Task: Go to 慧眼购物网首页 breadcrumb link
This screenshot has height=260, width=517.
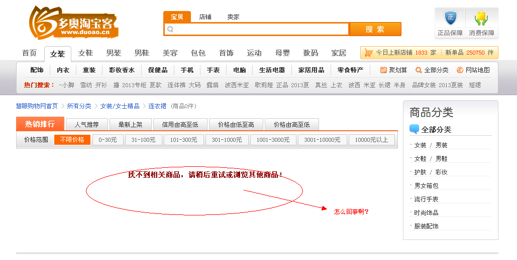Action: coord(37,106)
